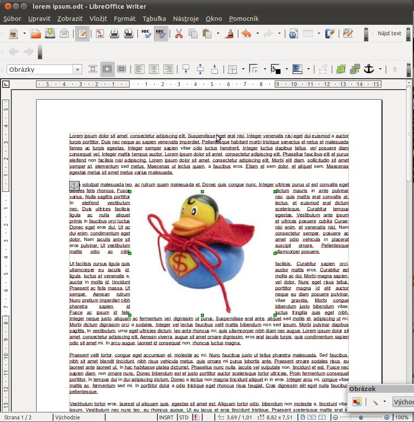This screenshot has width=414, height=422.
Task: Click the Strana 1 / 2 page indicator
Action: pos(18,417)
